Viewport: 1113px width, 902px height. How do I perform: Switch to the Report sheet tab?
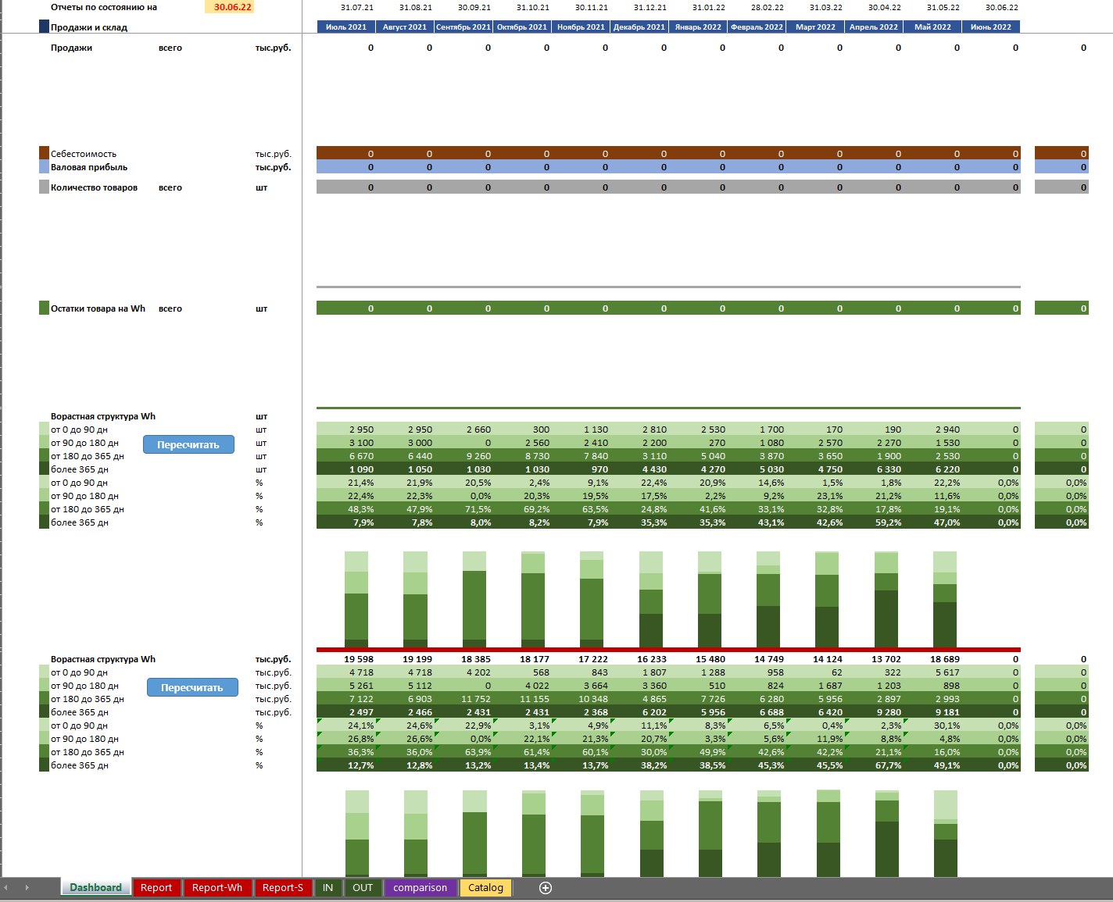156,888
